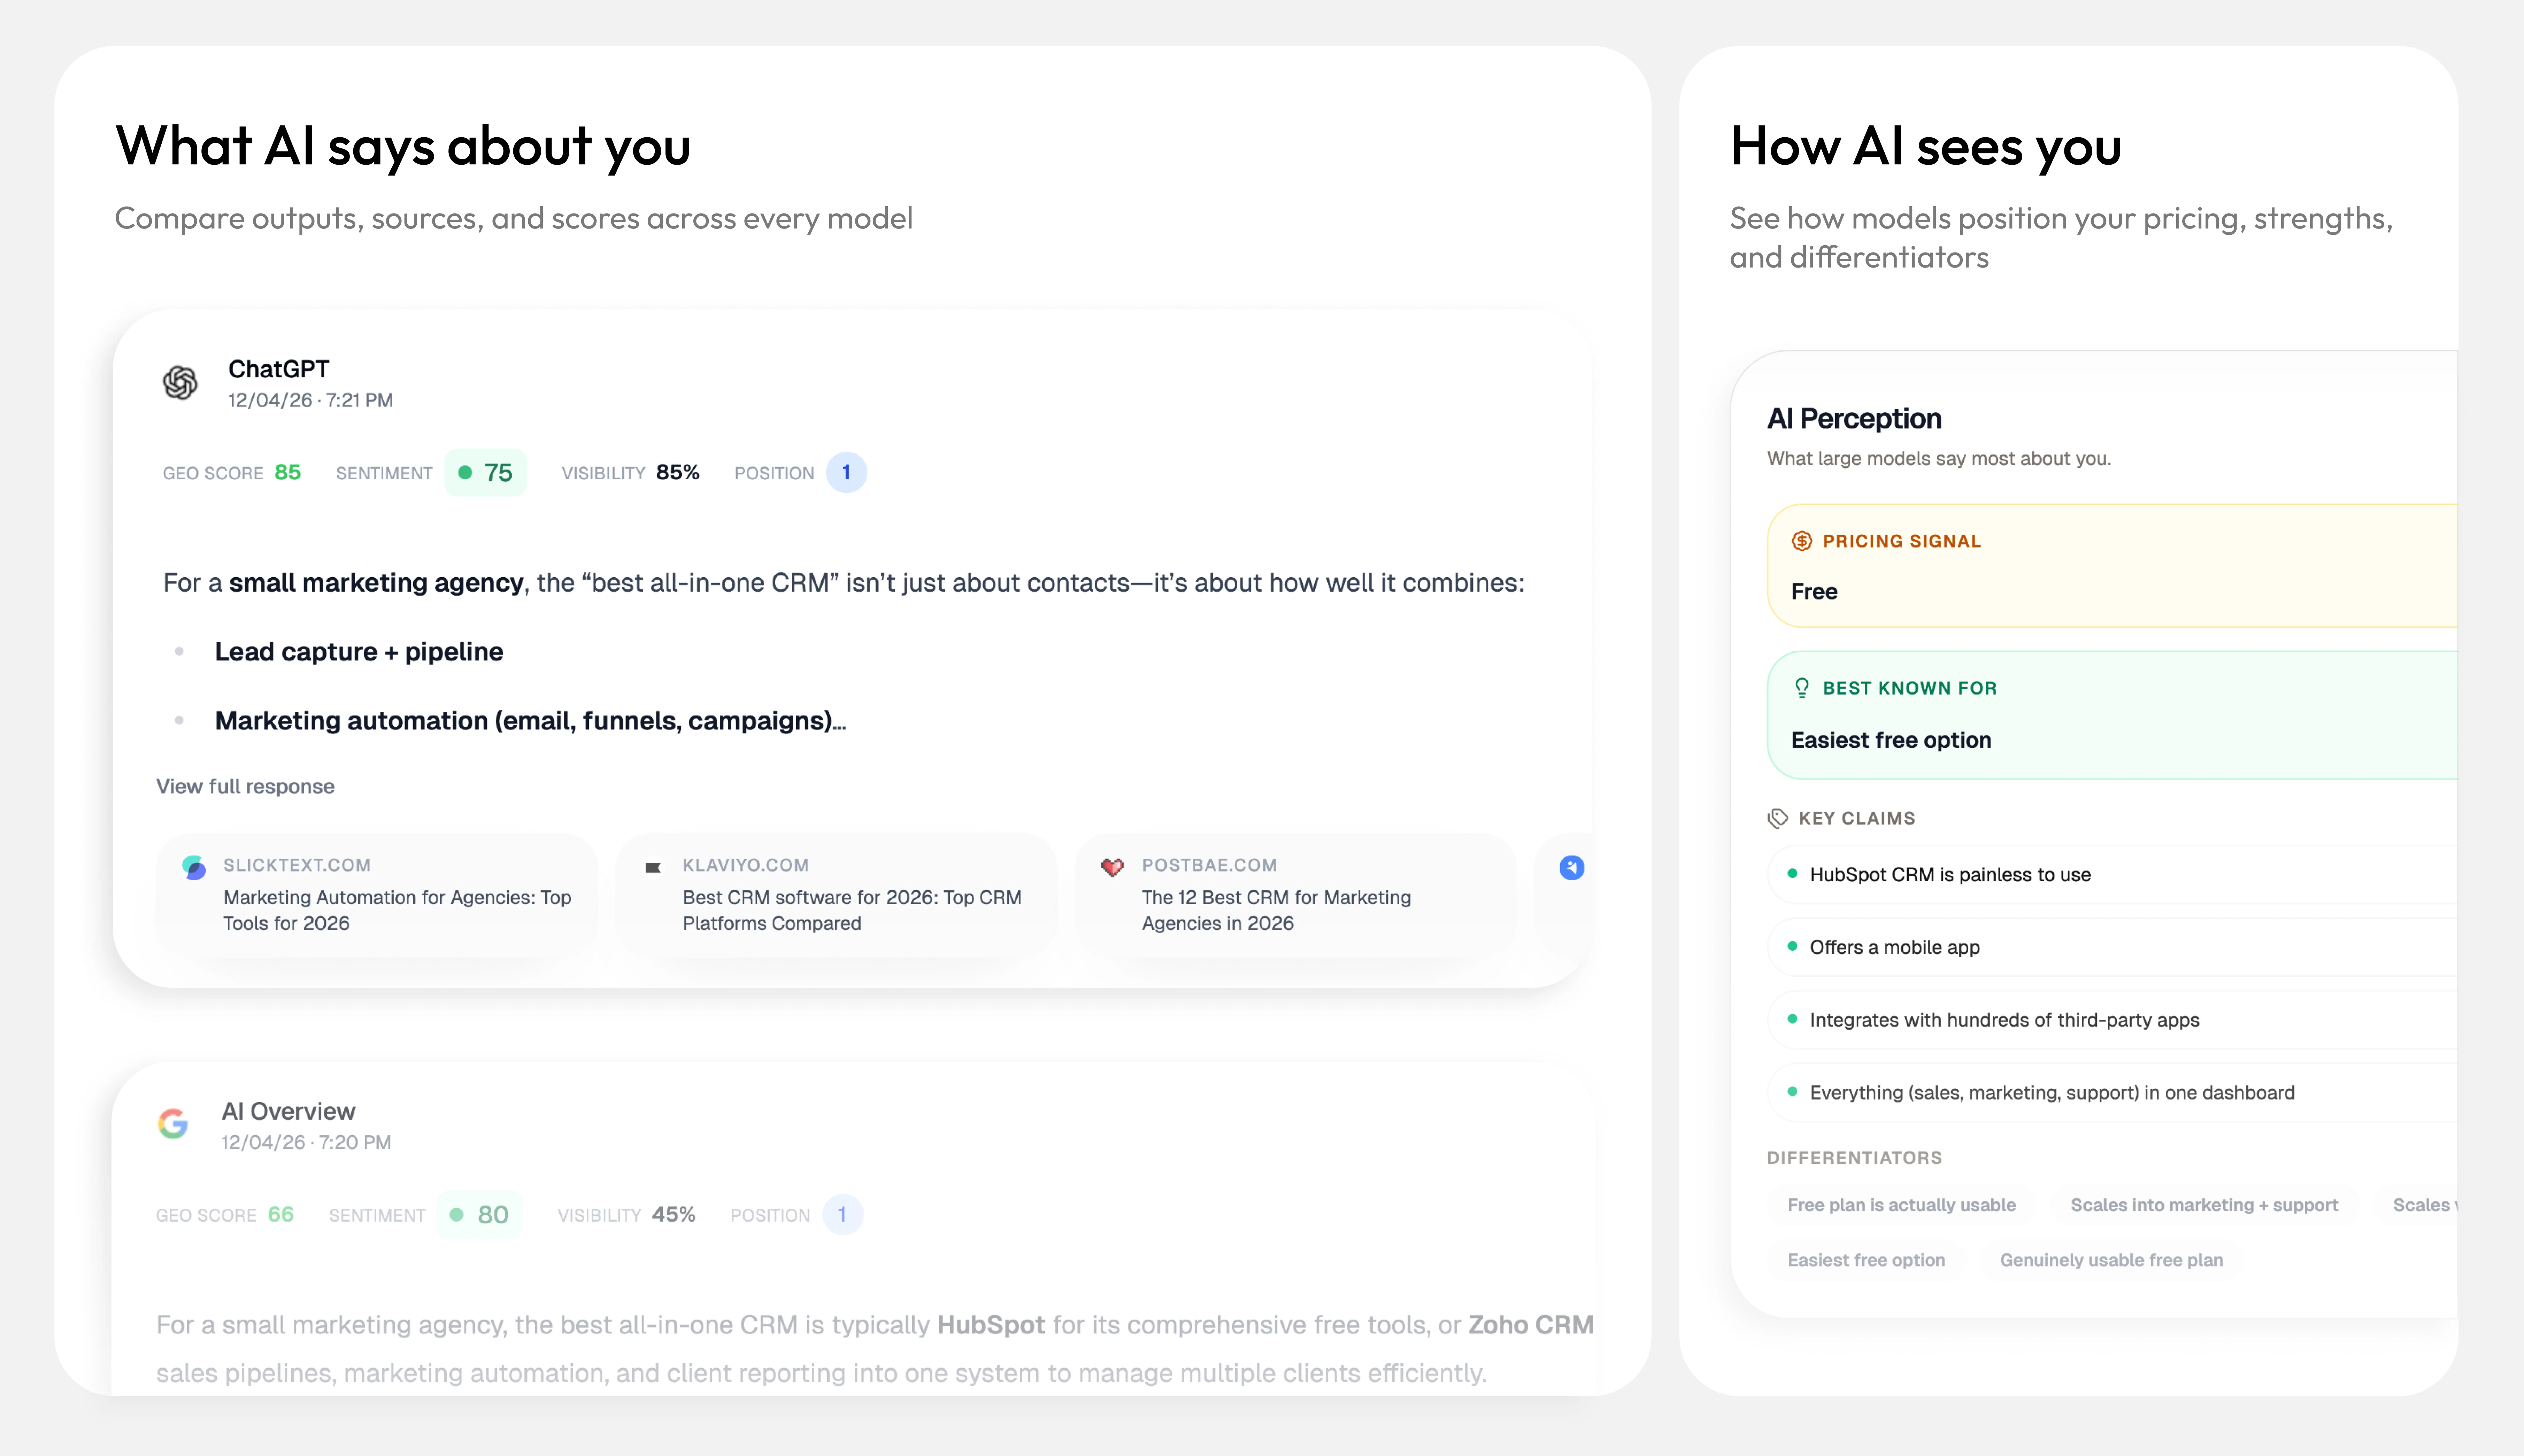Click the Best Known For lightbulb icon
Screen dimensions: 2524x1456
[x=1802, y=688]
